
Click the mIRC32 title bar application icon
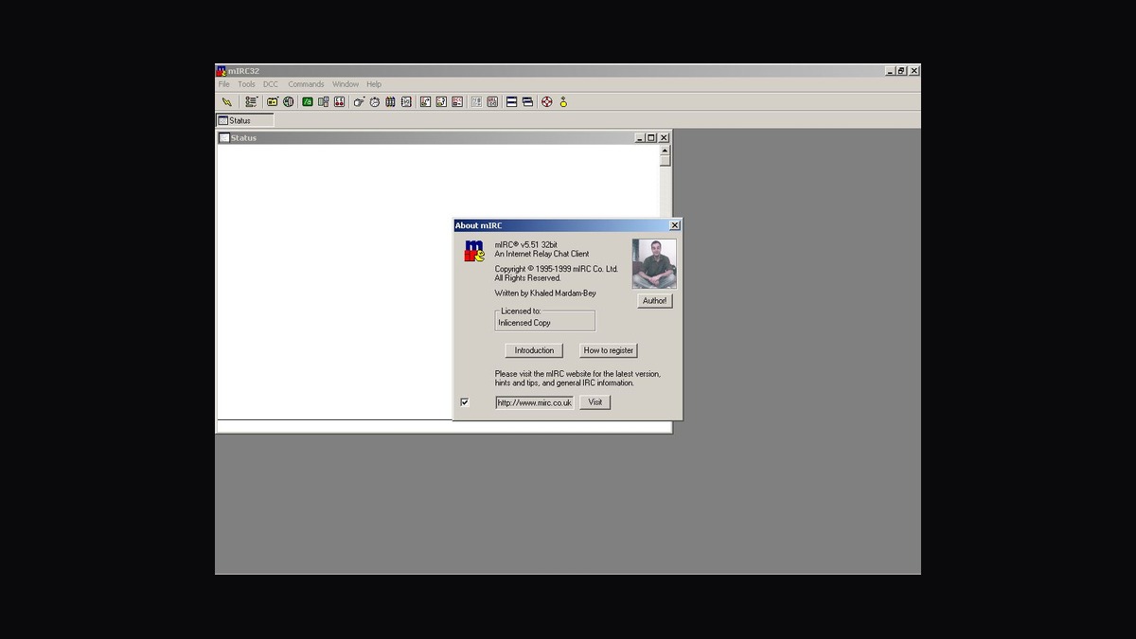[x=222, y=71]
